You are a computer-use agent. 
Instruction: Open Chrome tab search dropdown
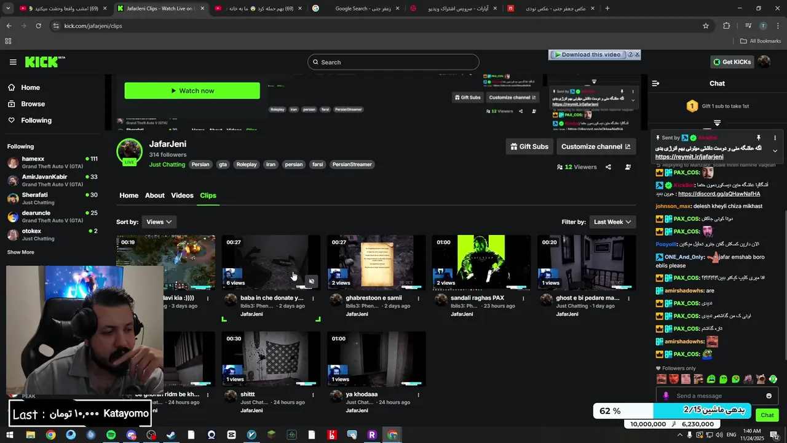click(x=9, y=8)
